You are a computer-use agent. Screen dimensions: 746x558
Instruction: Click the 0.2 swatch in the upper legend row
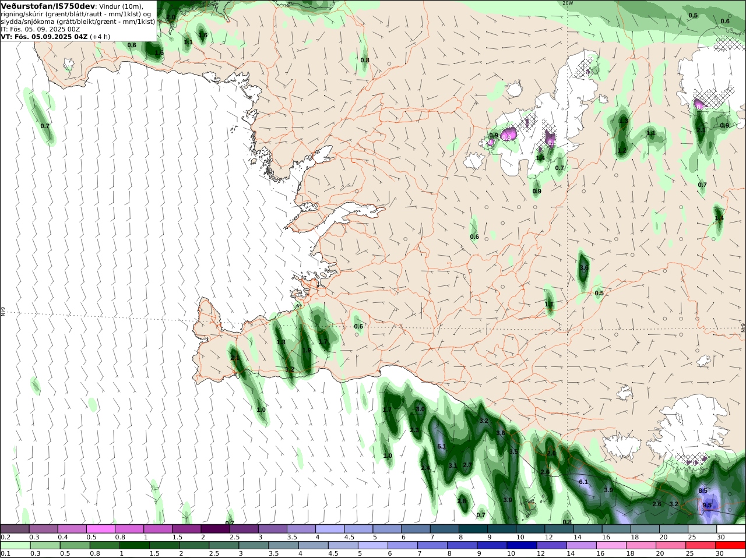(15, 529)
